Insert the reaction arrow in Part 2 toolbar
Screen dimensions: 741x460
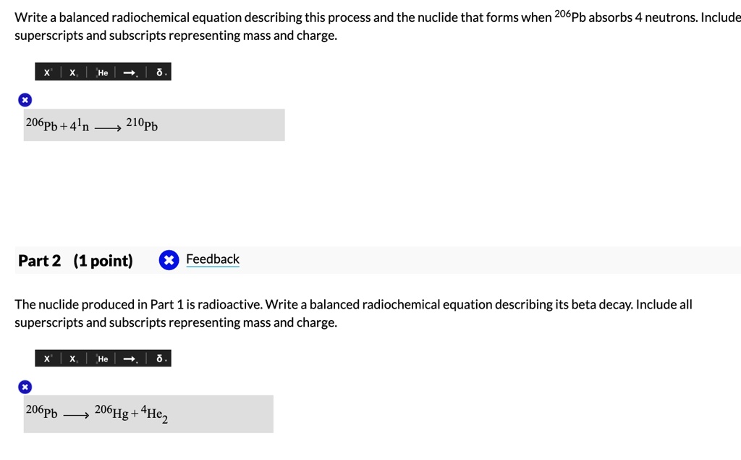coord(129,358)
